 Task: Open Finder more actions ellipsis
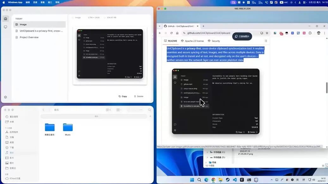(141, 110)
